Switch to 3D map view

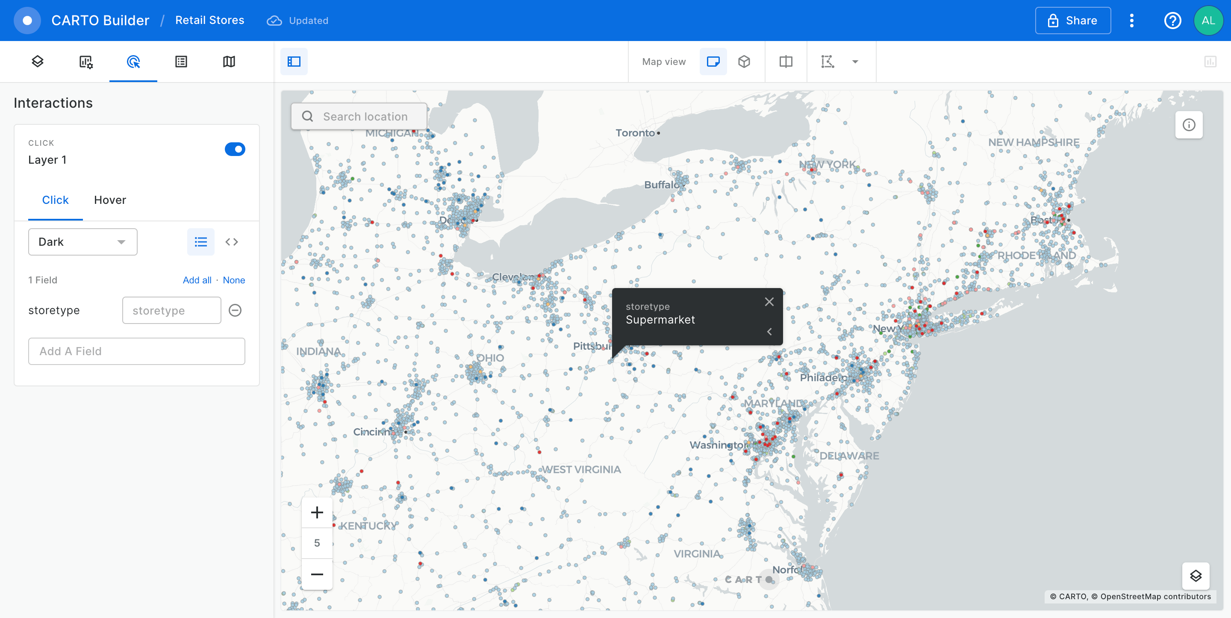pos(744,62)
